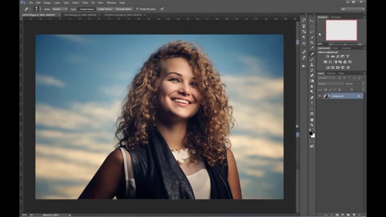386x217 pixels.
Task: Select the Eyedropper tool
Action: click(x=312, y=48)
